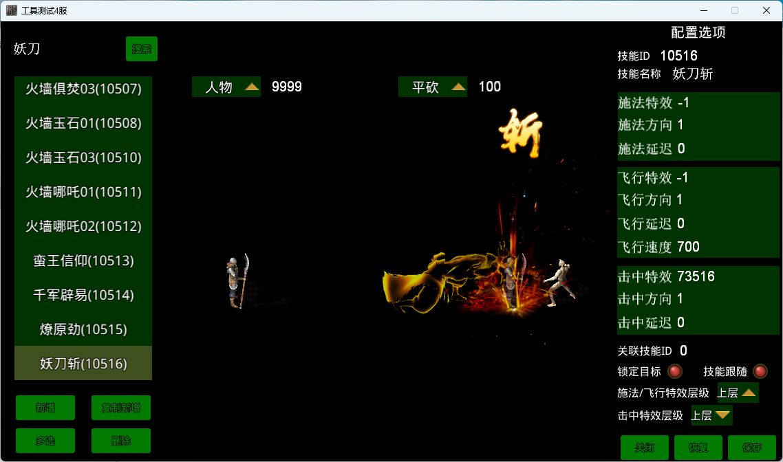Minimize the 工具测试4服 window
The width and height of the screenshot is (783, 462).
click(704, 10)
